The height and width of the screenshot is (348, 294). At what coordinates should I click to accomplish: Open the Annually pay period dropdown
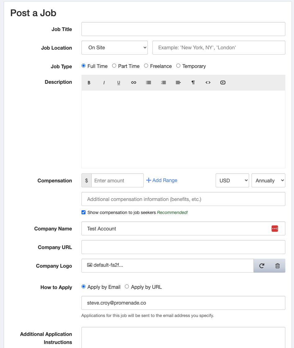[268, 181]
